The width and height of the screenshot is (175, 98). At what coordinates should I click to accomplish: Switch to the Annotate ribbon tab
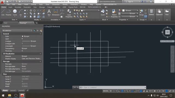18,7
